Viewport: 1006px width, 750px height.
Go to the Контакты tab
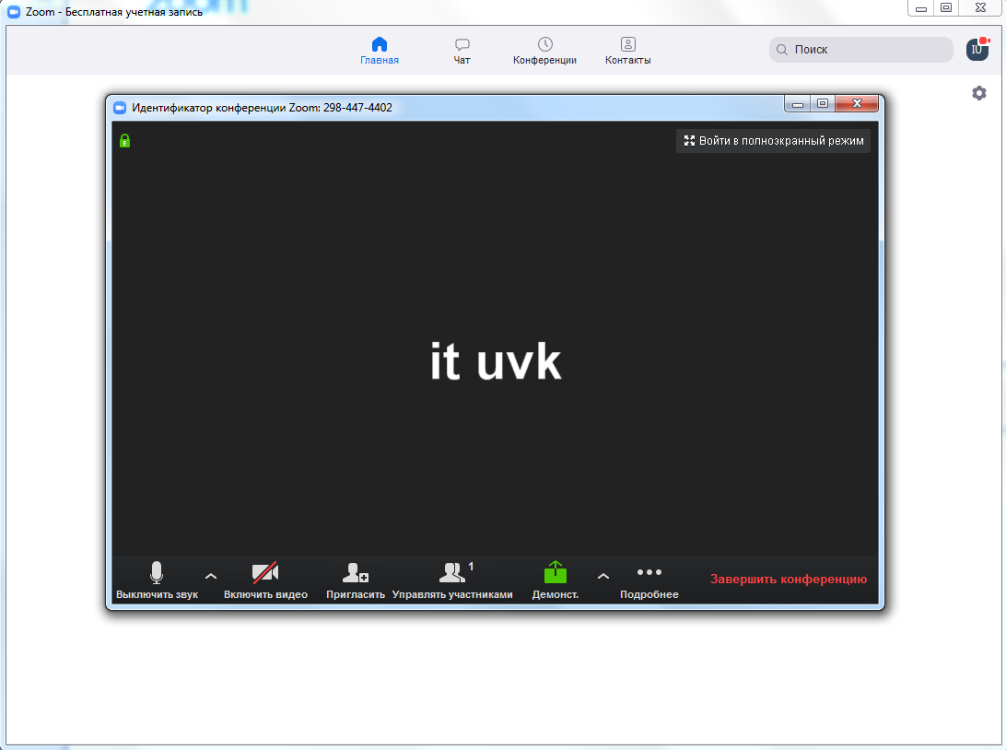(x=627, y=51)
